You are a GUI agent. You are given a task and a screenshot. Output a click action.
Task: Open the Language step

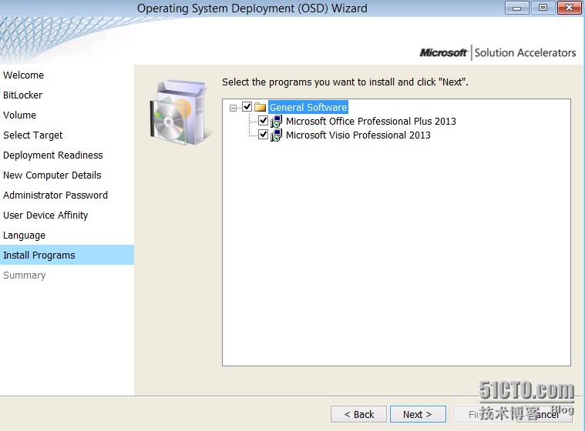pos(24,236)
